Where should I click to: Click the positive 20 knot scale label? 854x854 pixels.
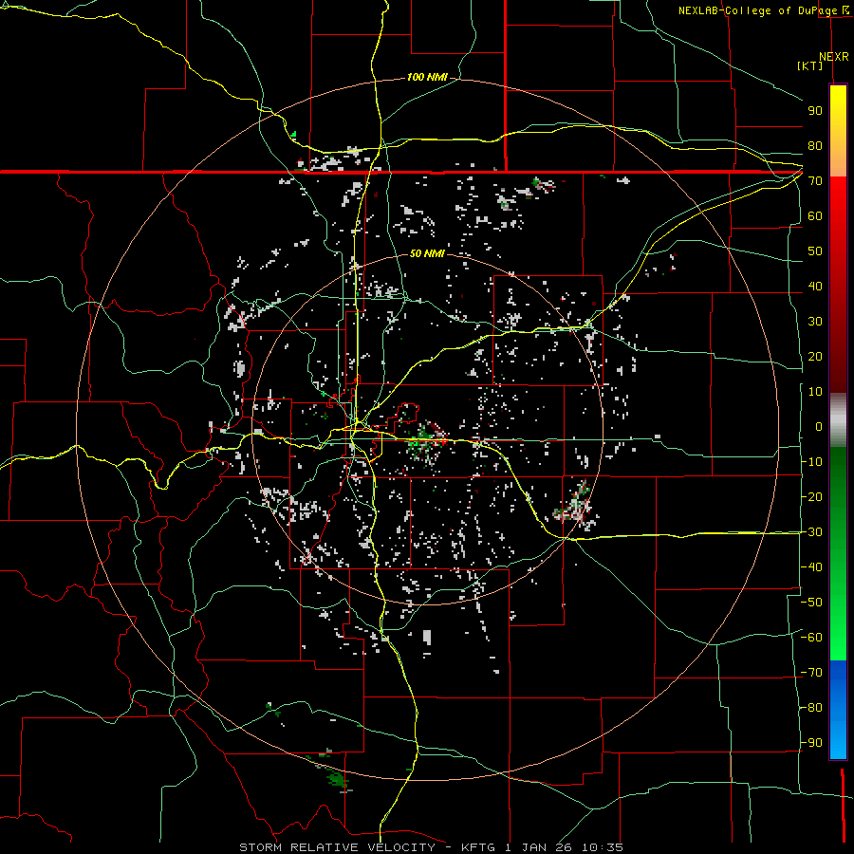[815, 356]
